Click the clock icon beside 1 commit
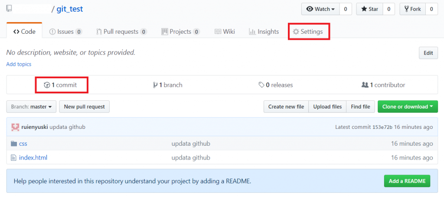This screenshot has width=444, height=198. point(47,85)
